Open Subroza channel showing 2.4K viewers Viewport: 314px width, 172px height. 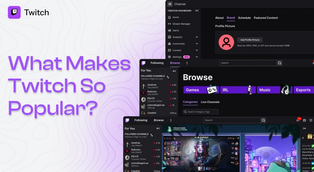[142, 151]
